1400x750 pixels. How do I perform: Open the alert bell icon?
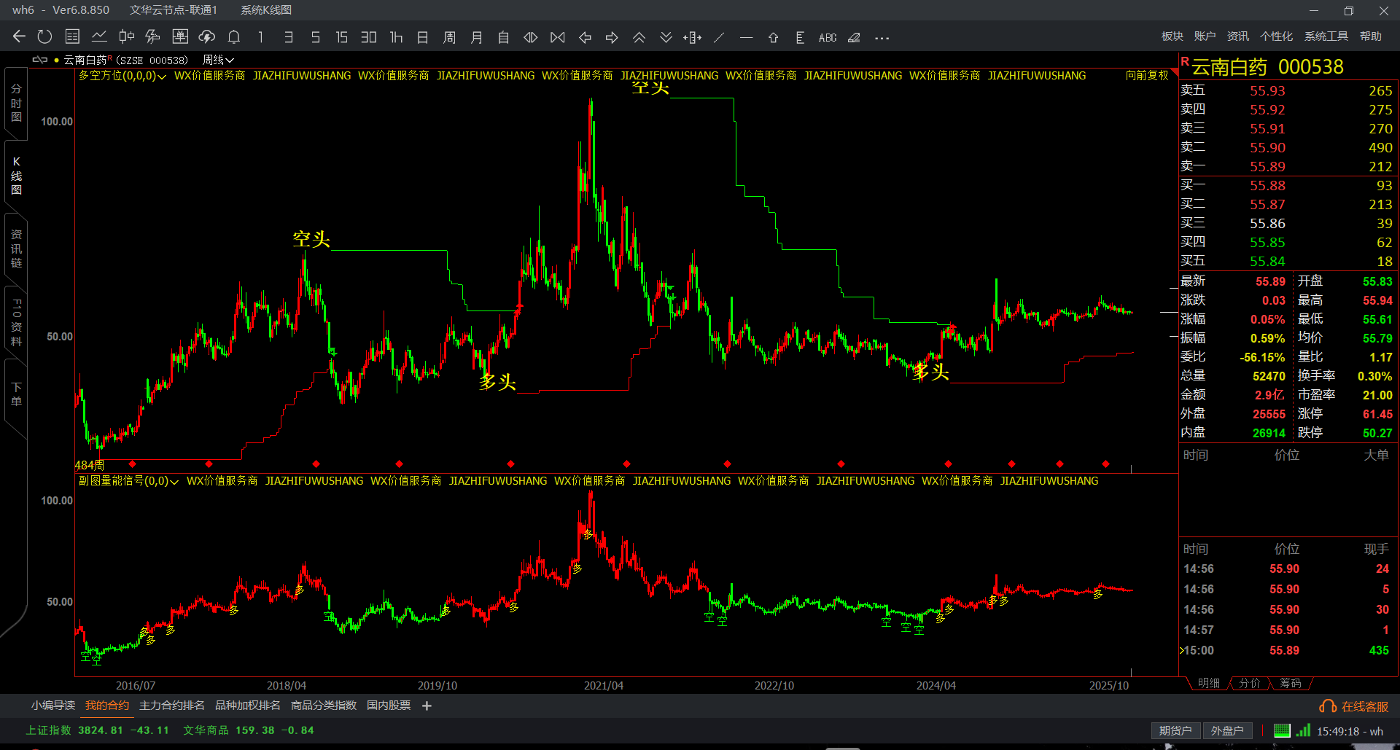234,37
